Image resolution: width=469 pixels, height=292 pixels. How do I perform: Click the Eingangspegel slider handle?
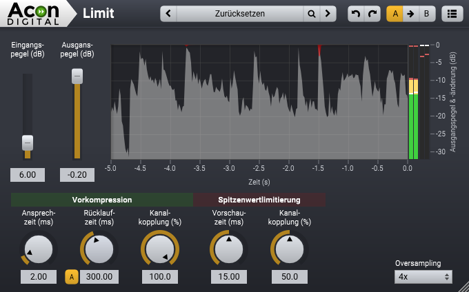coord(28,143)
